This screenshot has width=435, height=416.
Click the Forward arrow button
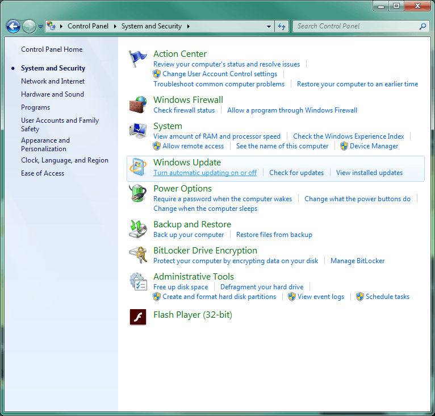29,26
